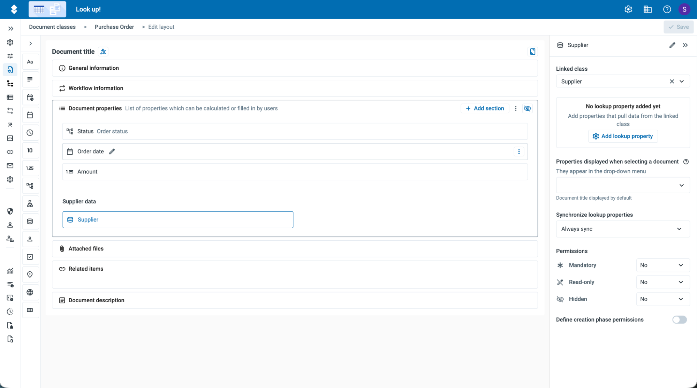Open Document properties section three-dot menu
The image size is (697, 388).
tap(516, 108)
